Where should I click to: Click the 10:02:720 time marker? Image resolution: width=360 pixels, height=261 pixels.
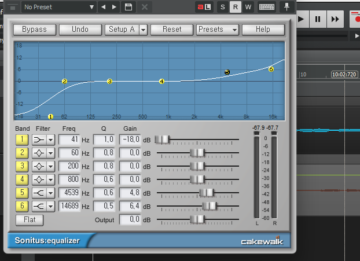[344, 75]
